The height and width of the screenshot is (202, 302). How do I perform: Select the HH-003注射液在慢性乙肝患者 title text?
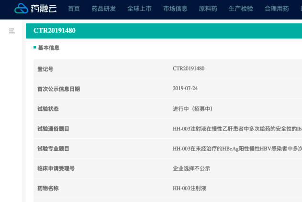[237, 129]
